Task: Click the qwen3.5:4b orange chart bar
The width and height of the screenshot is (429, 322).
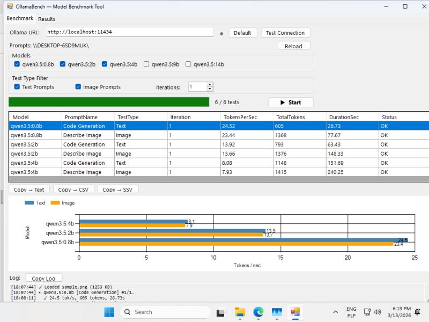Action: [132, 225]
